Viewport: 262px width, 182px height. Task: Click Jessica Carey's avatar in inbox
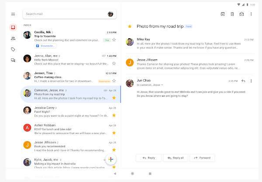pos(27,110)
